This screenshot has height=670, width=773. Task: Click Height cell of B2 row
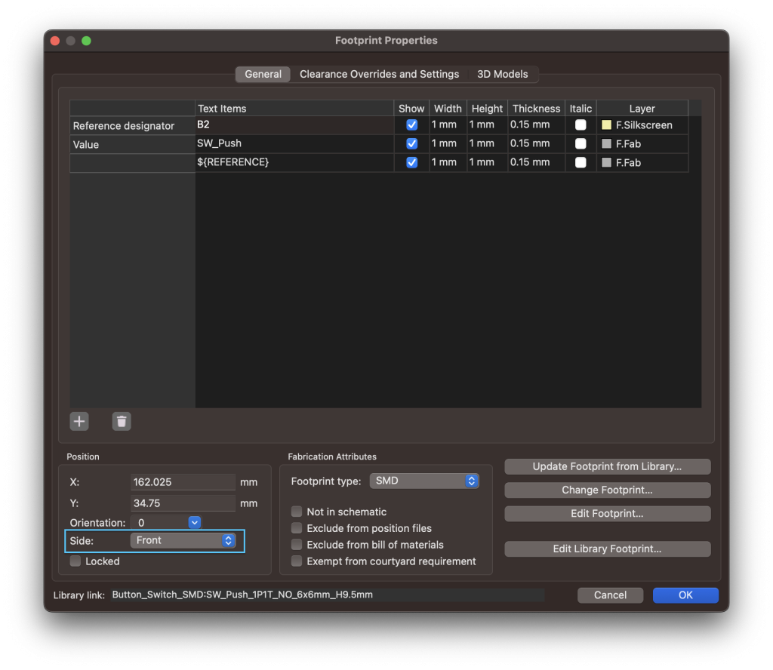pos(487,125)
